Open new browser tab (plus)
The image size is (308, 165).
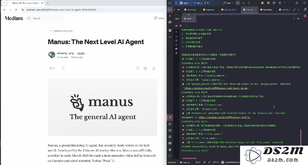click(48, 3)
